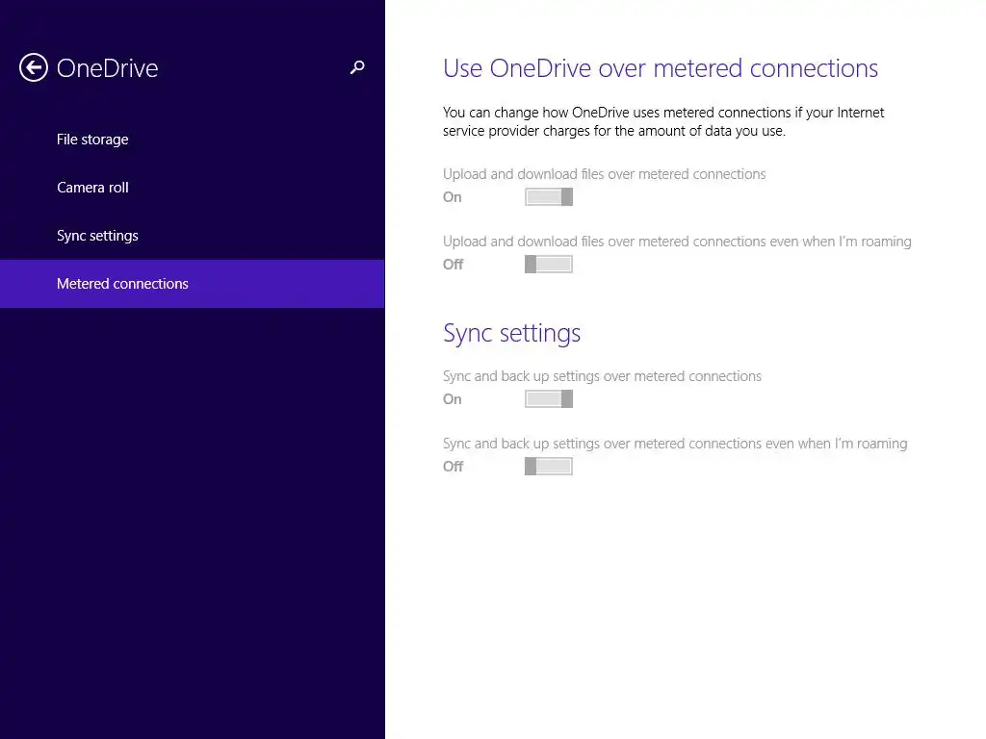The width and height of the screenshot is (986, 739).
Task: Click the OneDrive title in the sidebar
Action: (108, 68)
